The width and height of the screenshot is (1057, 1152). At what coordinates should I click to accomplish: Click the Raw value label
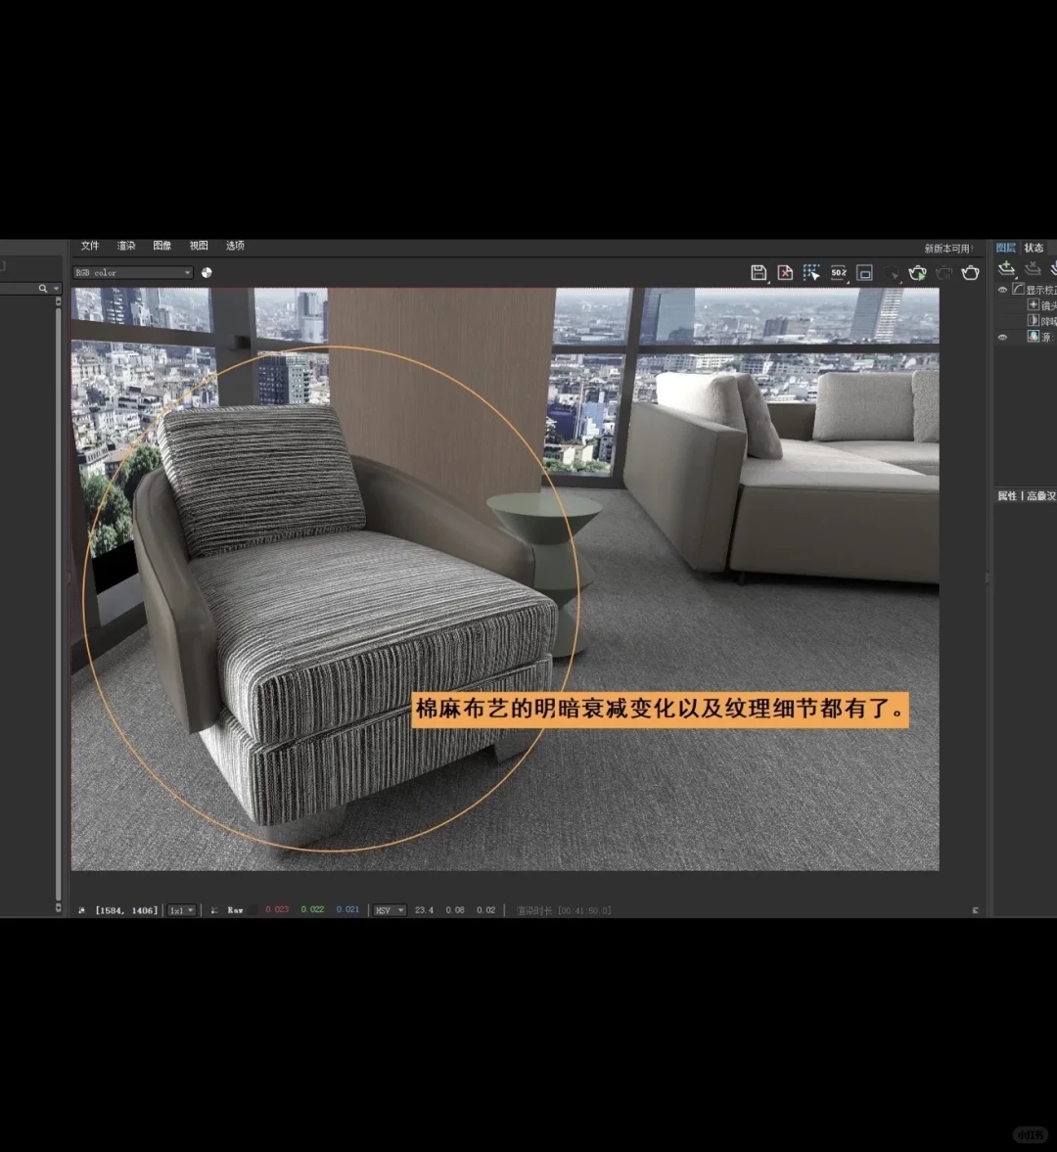235,910
